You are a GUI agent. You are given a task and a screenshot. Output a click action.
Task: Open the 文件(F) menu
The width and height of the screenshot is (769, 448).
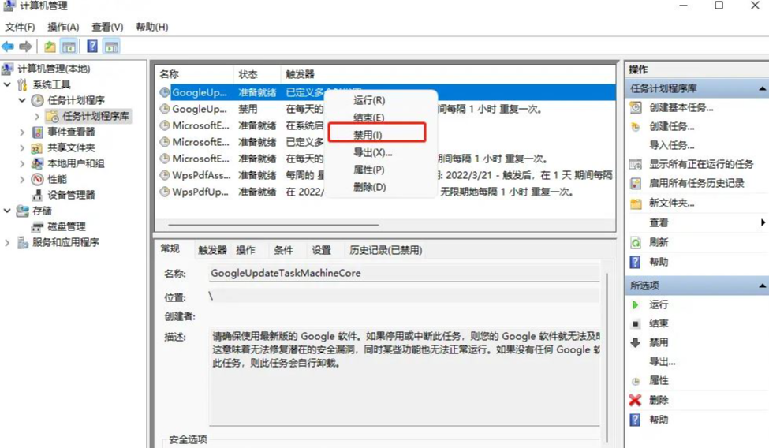[20, 27]
